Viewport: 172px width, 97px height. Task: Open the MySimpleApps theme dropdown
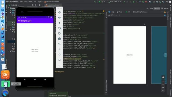141,12
